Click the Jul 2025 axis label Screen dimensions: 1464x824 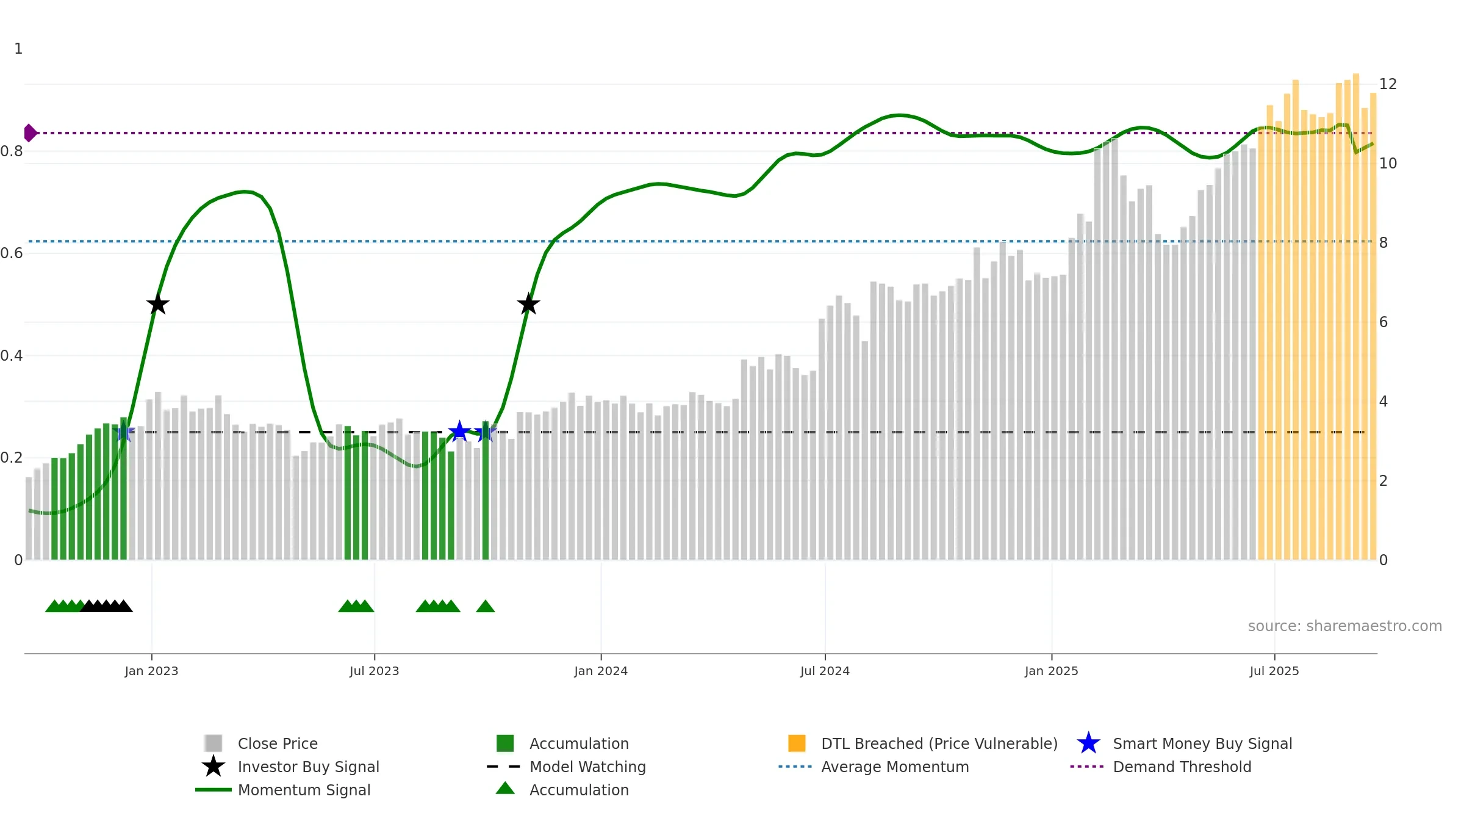[x=1274, y=671]
